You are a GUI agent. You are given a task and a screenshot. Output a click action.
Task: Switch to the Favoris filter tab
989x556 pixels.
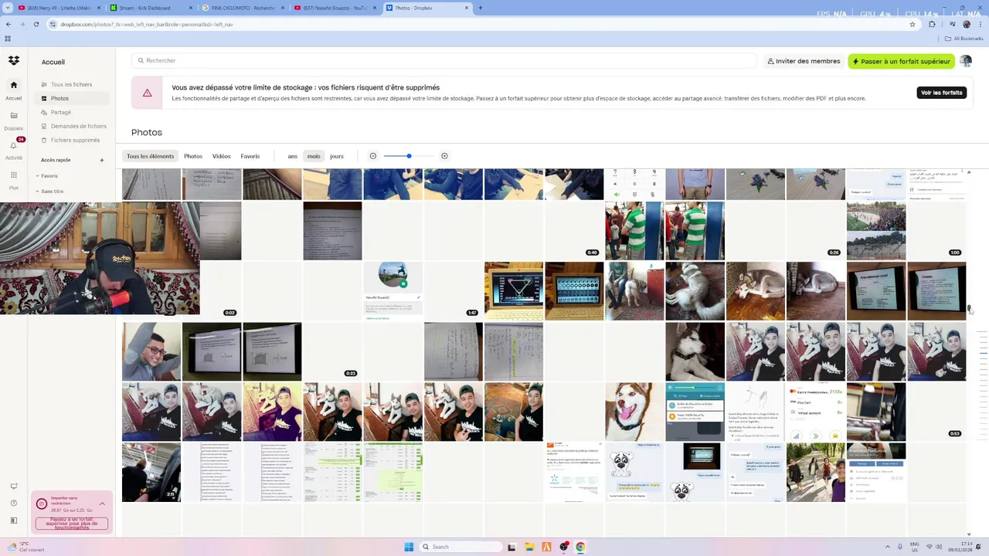(250, 156)
